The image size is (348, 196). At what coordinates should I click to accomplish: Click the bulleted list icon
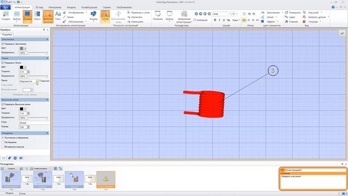pos(244,14)
